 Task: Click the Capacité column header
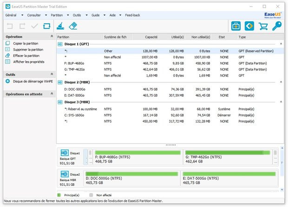151,37
